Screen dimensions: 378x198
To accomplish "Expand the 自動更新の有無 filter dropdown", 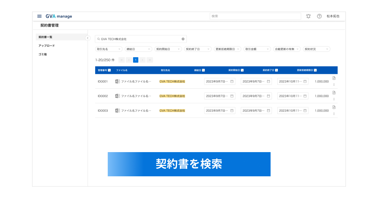I will [x=287, y=49].
